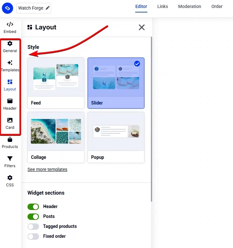
Task: Disable the Header widget section toggle
Action: click(x=33, y=206)
